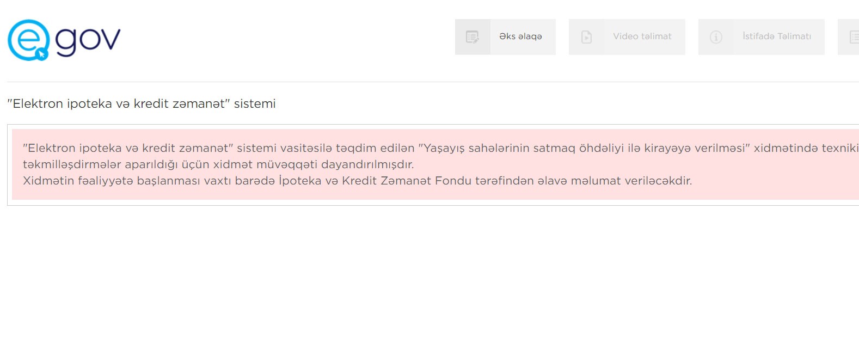This screenshot has height=350, width=859.
Task: Open the Video təlimat tutorial button
Action: click(x=642, y=36)
